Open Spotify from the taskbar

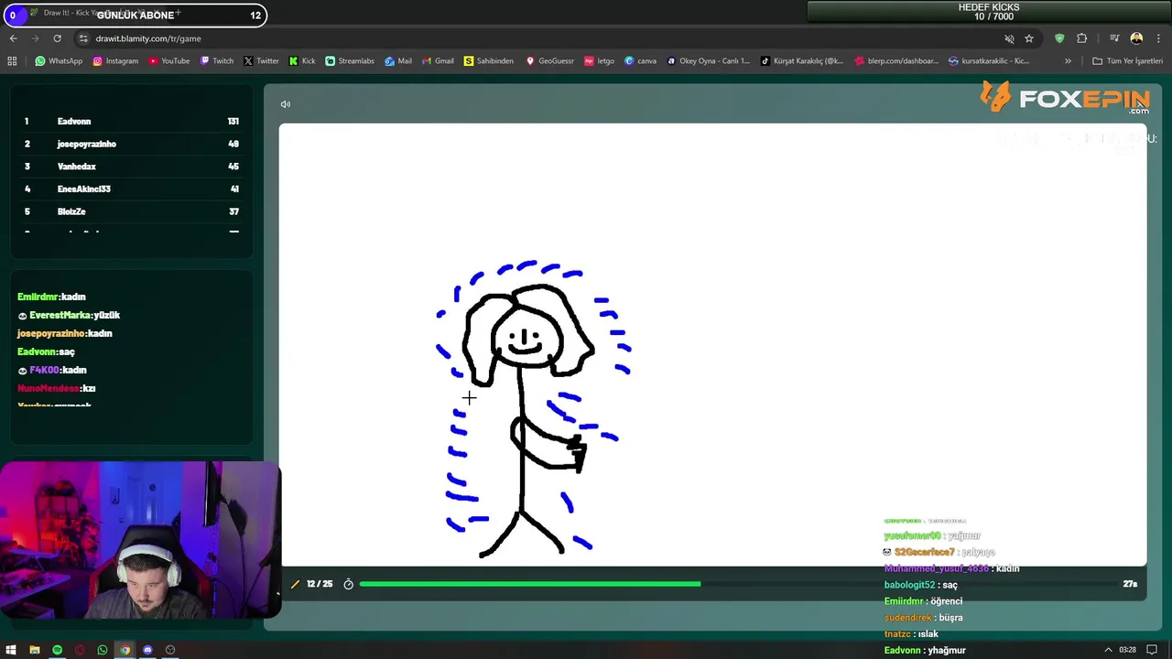[57, 650]
